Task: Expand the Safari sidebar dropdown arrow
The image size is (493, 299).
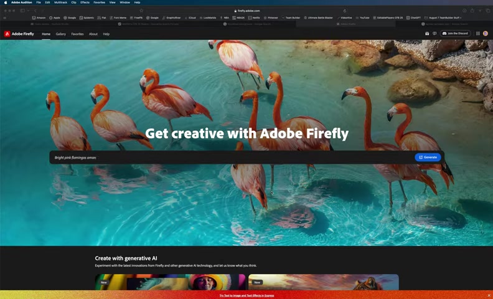Action: click(27, 11)
